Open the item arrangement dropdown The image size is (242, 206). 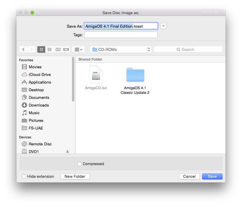78,49
